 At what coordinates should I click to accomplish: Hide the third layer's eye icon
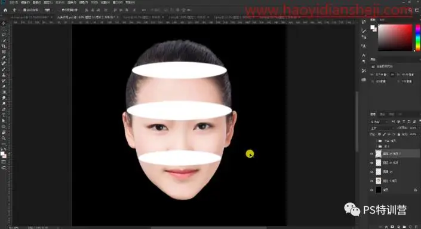372,172
